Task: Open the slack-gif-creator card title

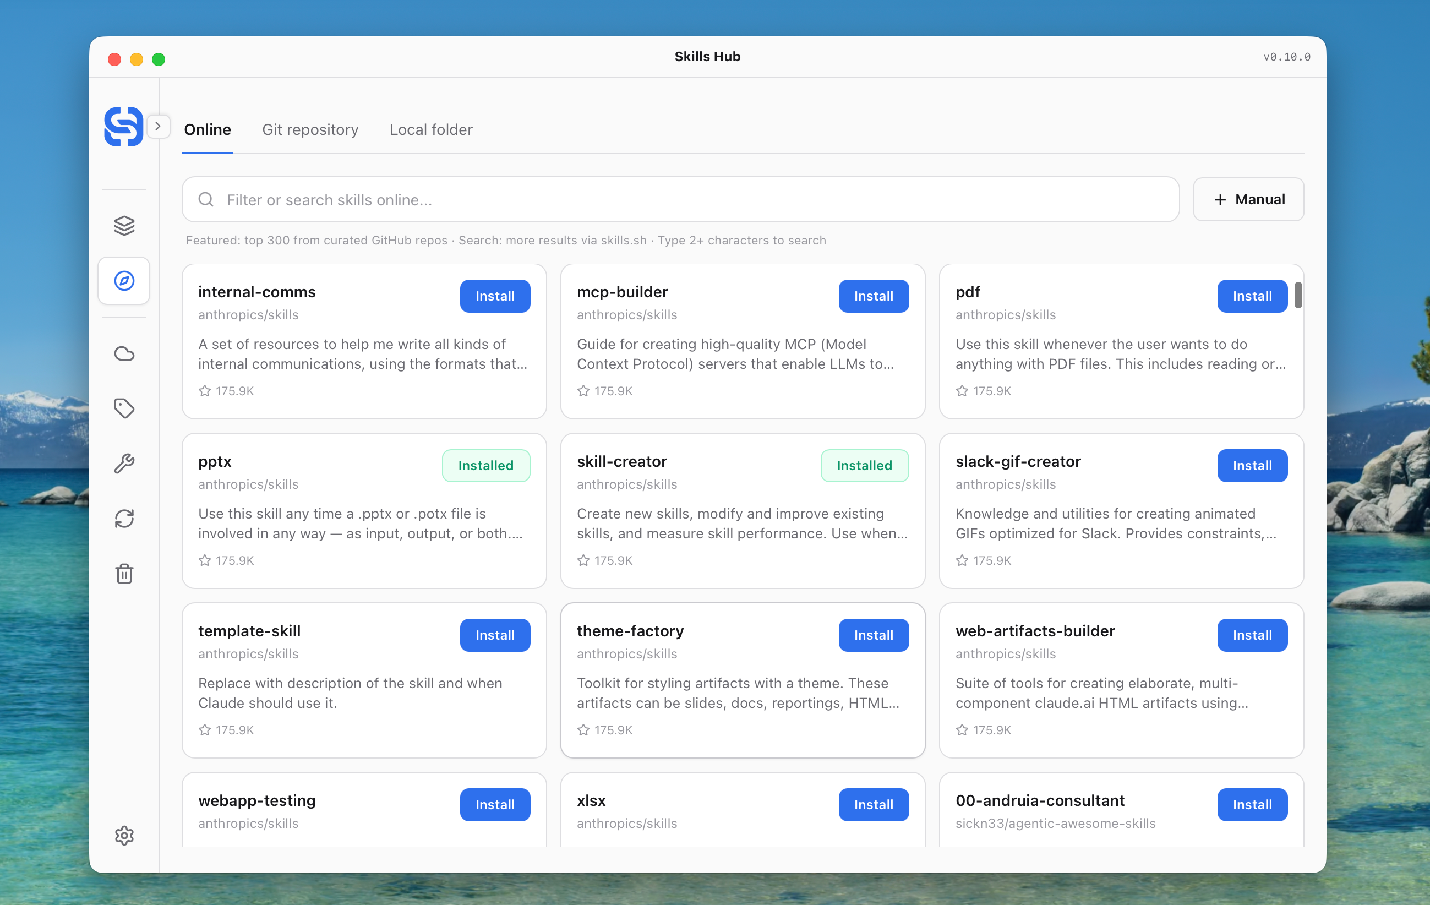Action: pyautogui.click(x=1018, y=461)
